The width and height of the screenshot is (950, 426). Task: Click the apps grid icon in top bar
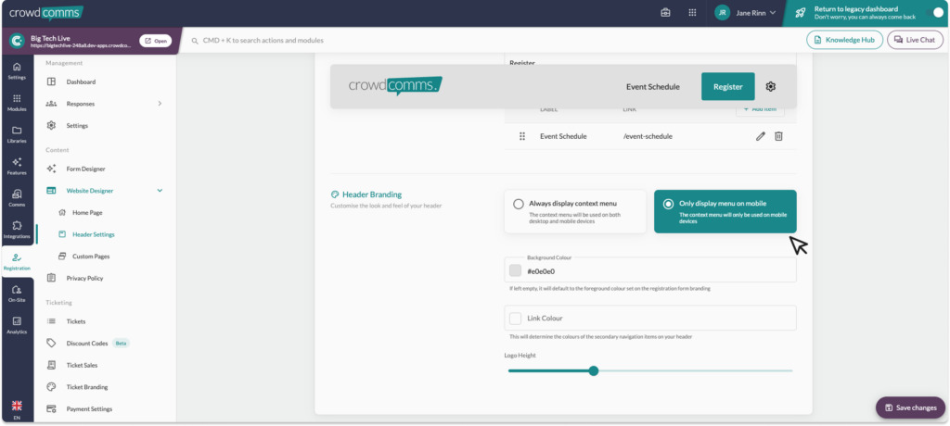pos(692,13)
